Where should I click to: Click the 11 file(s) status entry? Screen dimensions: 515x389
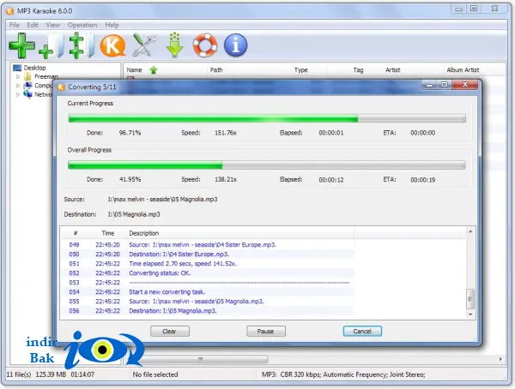pos(19,374)
